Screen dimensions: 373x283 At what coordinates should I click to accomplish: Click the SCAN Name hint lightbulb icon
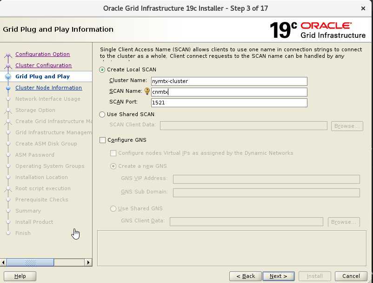pos(147,91)
